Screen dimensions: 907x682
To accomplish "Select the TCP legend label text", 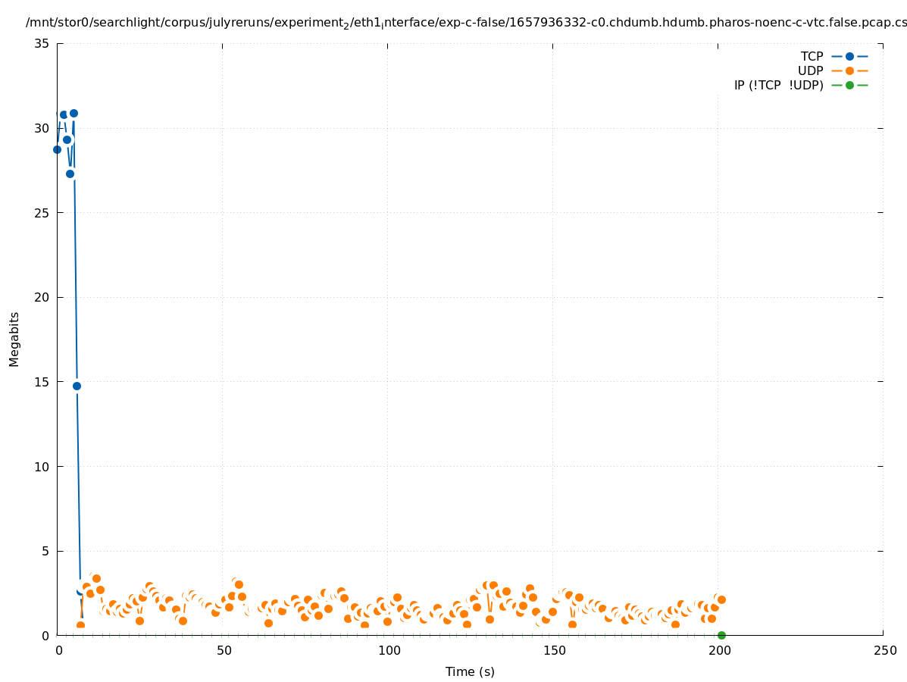I will pyautogui.click(x=812, y=56).
